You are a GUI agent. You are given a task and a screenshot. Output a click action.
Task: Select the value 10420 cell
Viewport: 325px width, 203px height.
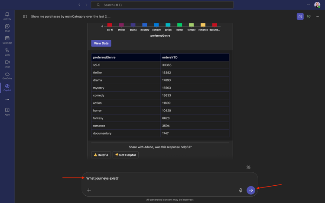coord(195,111)
